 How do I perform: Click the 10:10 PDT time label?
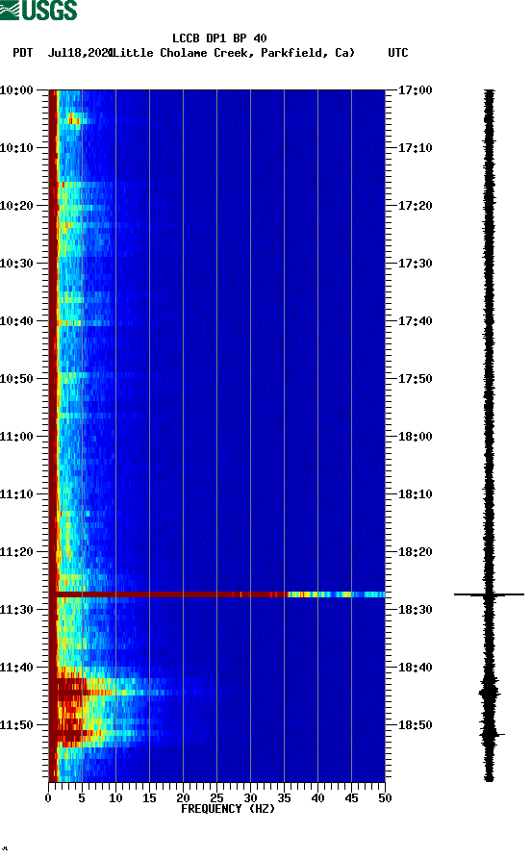16,148
